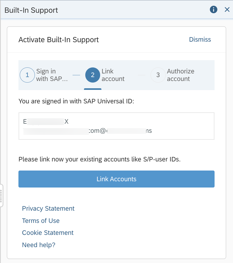Screen dimensions: 233x263
Task: Select step 2 Link account
Action: click(x=105, y=75)
